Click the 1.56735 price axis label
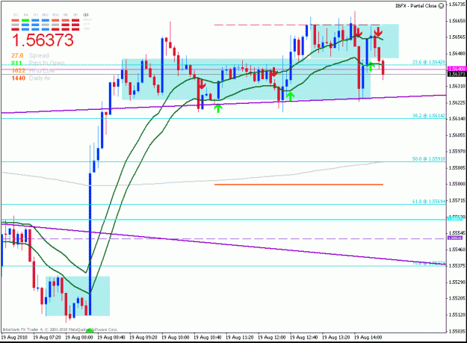The height and width of the screenshot is (343, 467). pos(457,4)
